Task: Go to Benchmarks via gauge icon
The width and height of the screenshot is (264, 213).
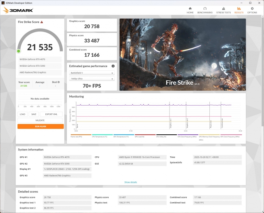Action: point(205,9)
